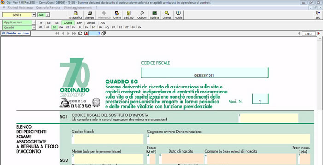Open the FR quadro tab
Viewport: 323px width, 165px height.
click(x=41, y=27)
